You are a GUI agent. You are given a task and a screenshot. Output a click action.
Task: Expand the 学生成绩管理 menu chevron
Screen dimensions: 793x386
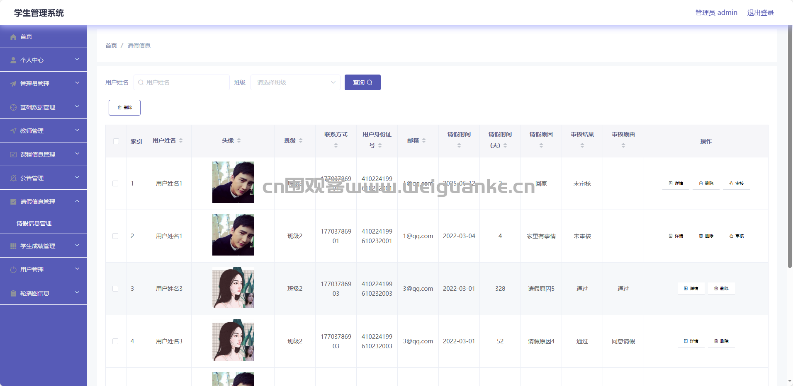click(x=77, y=246)
